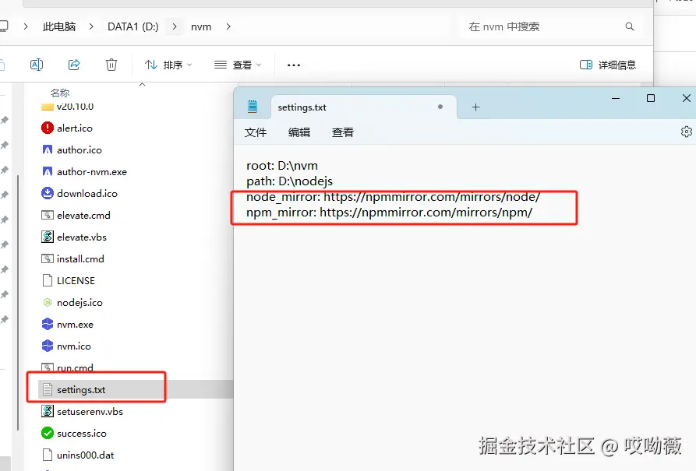696x471 pixels.
Task: Click the magnifier search icon
Action: (630, 26)
